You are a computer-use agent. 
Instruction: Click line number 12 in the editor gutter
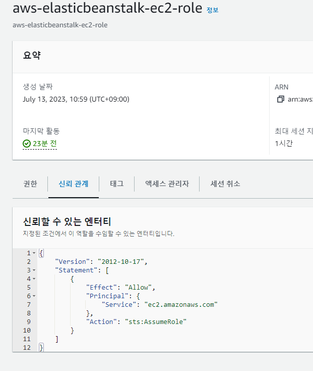click(27, 348)
